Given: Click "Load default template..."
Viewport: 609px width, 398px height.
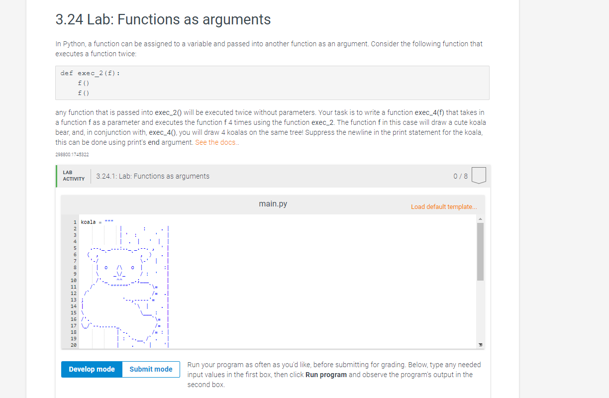Looking at the screenshot, I should click(x=444, y=206).
